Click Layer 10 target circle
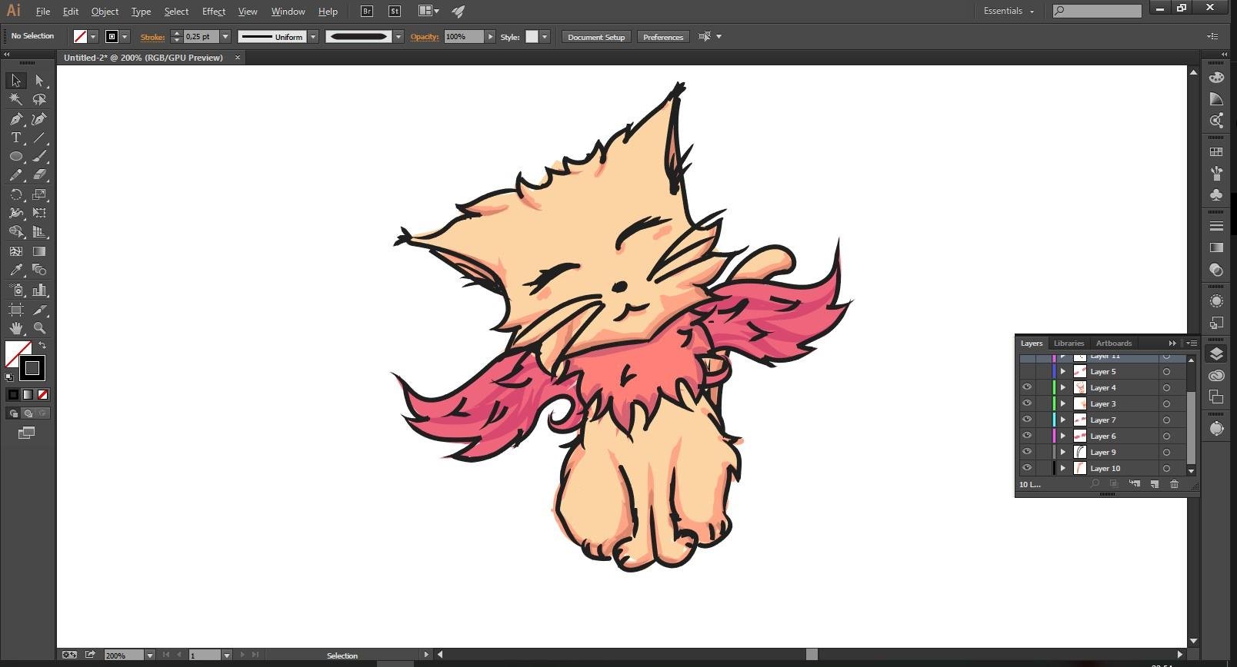The width and height of the screenshot is (1237, 667). 1166,468
